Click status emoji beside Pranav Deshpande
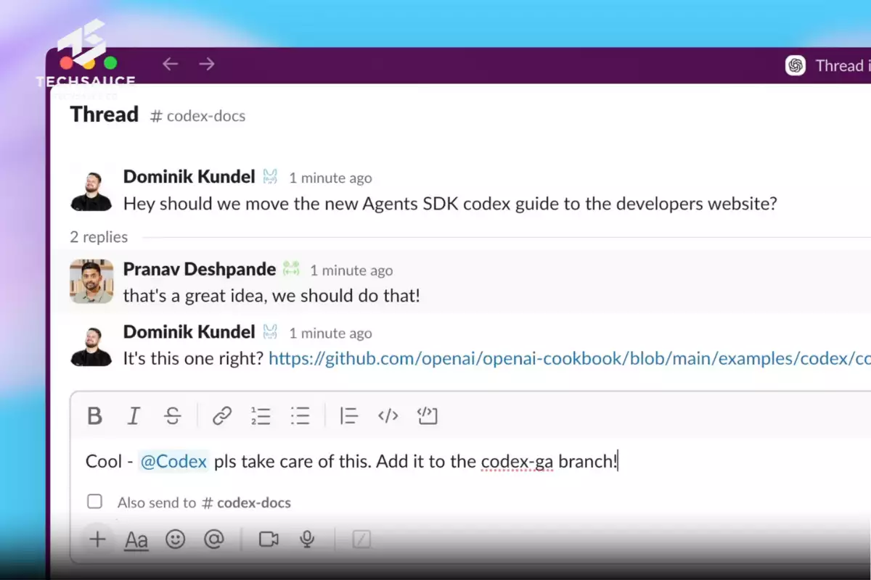Screen dimensions: 871x580 pos(291,269)
